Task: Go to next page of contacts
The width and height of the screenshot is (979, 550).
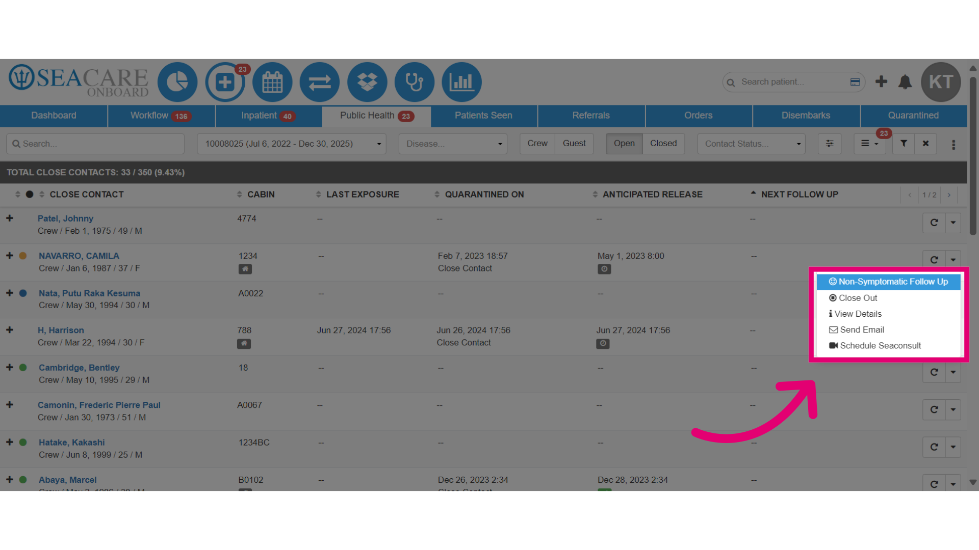Action: (949, 195)
